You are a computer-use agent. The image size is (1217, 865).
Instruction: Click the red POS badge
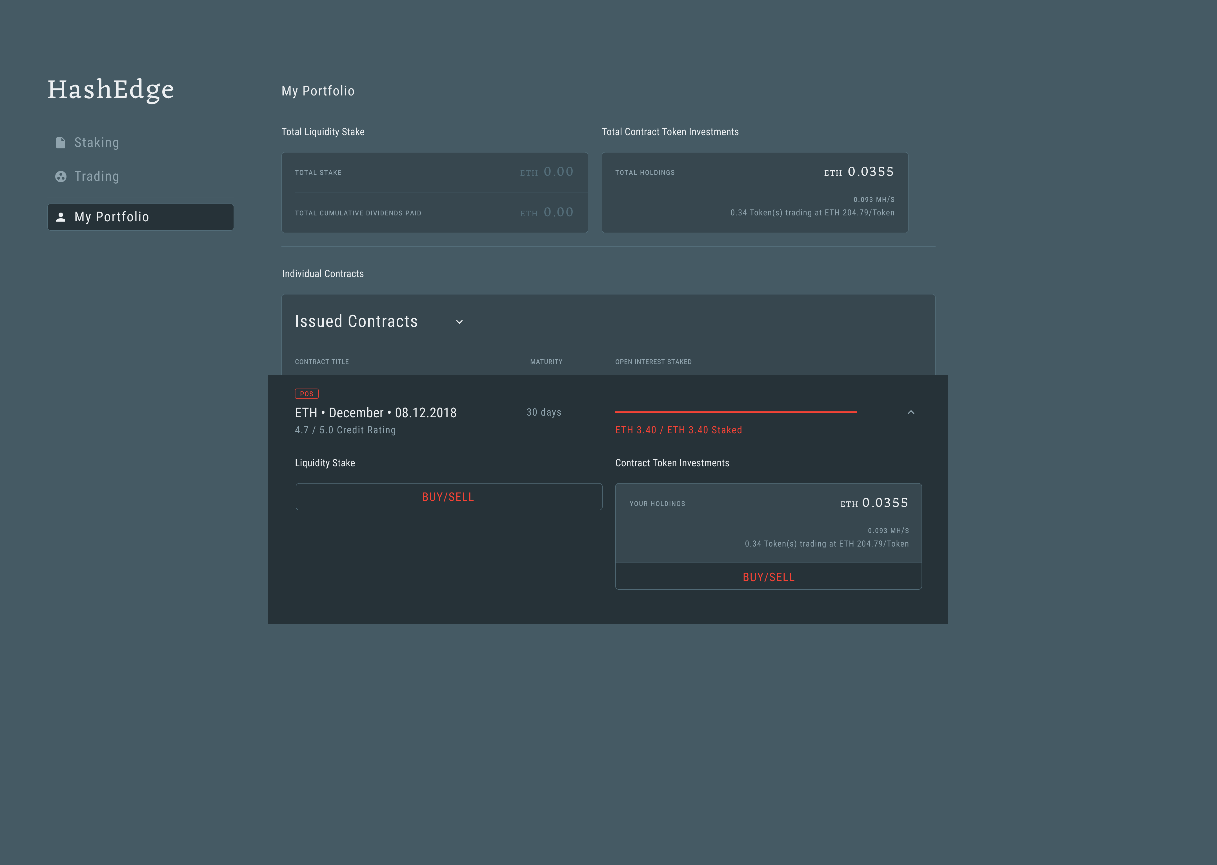point(307,394)
